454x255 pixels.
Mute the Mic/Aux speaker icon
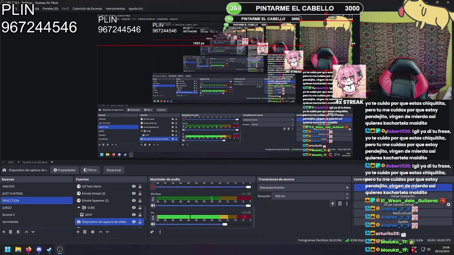coord(153,205)
